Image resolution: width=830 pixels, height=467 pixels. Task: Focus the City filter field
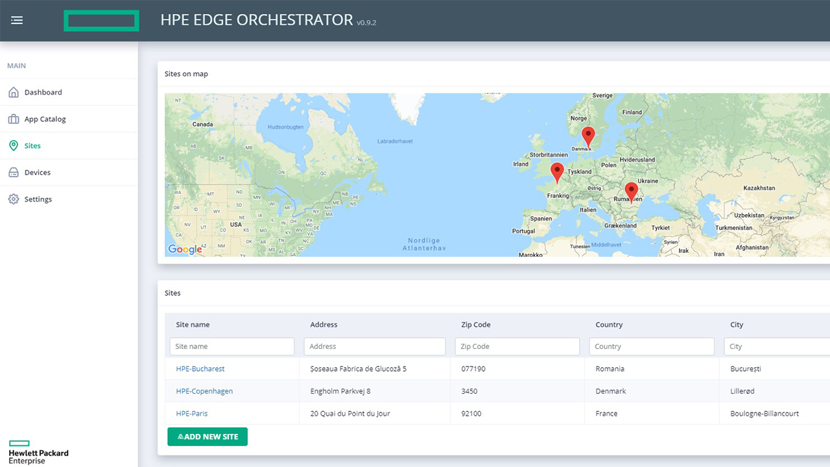[777, 346]
